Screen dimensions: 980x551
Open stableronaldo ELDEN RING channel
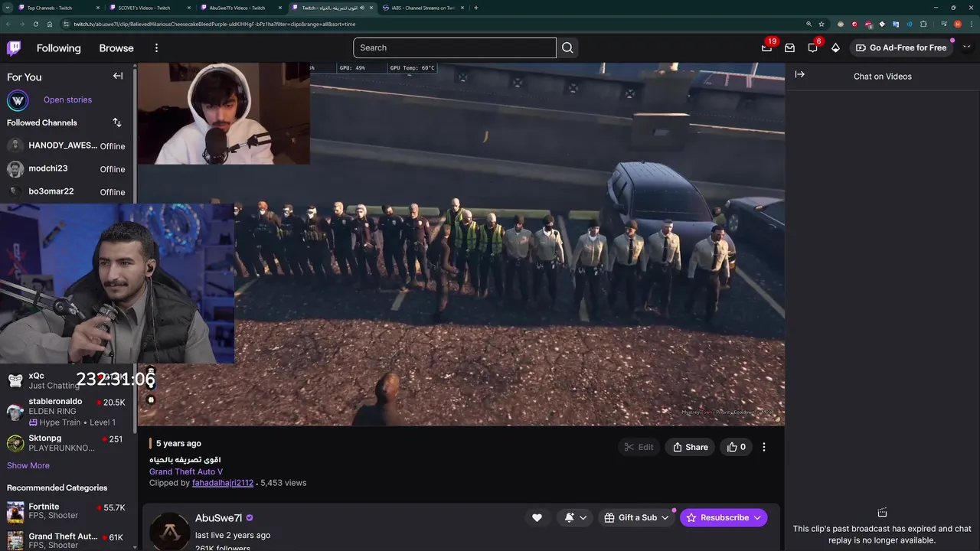tap(67, 411)
